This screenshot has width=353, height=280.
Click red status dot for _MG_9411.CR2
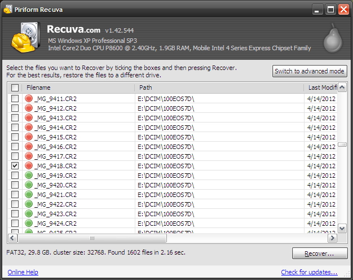click(x=29, y=98)
